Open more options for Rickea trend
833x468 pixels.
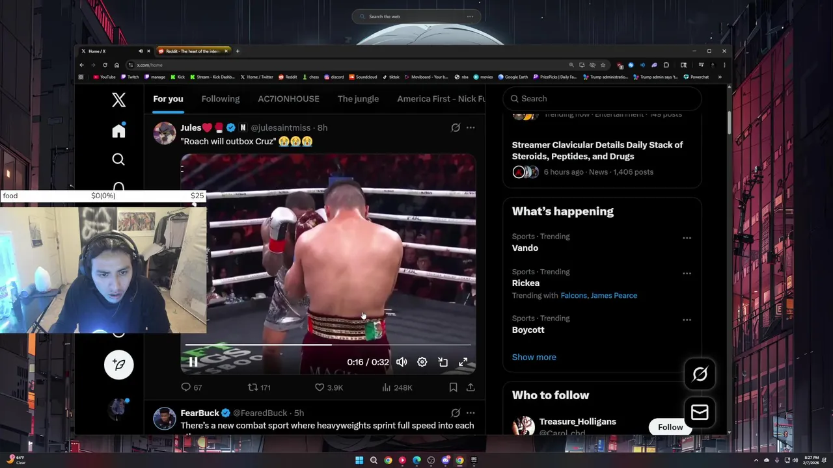[x=687, y=274]
